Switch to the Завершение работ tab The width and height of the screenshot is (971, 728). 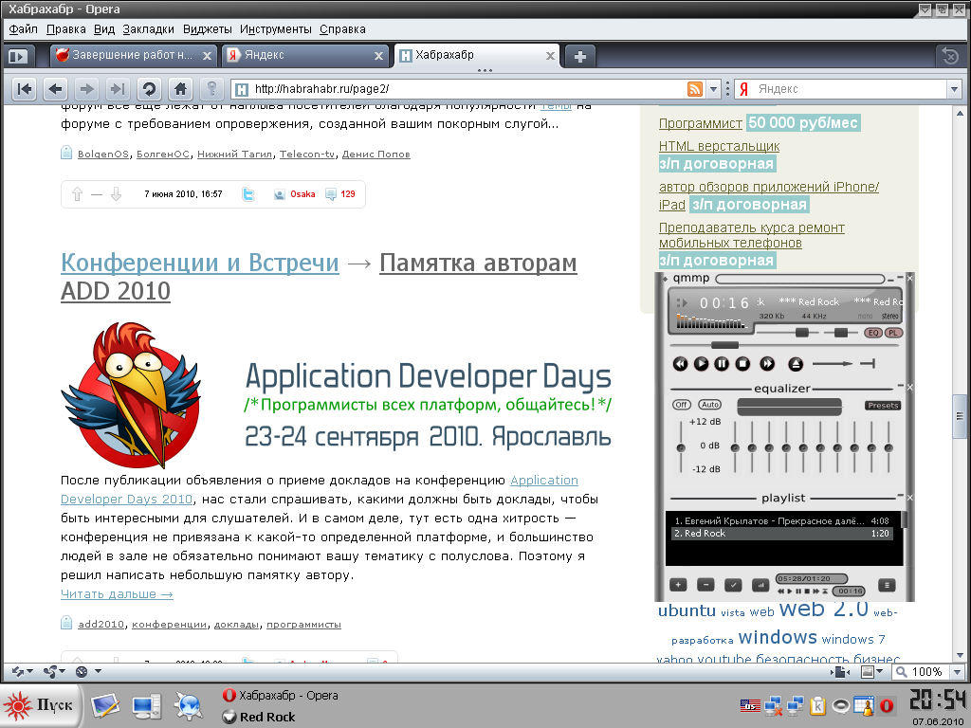(x=133, y=56)
